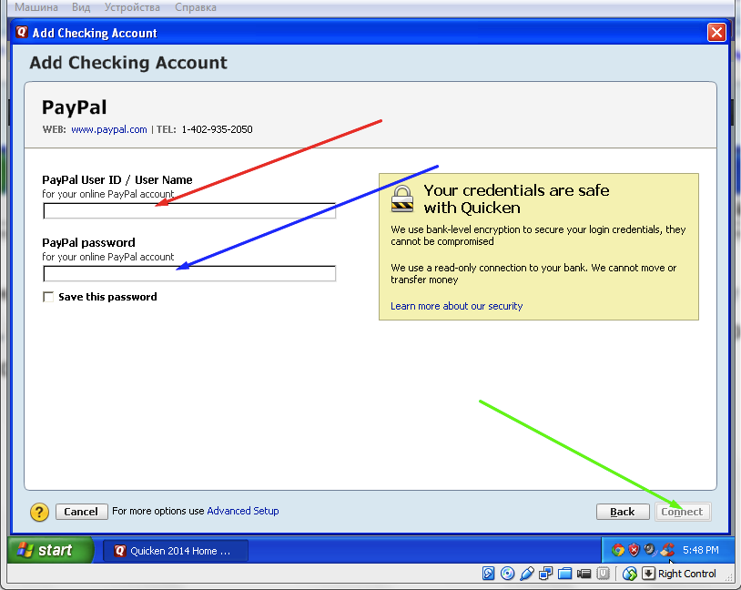The image size is (741, 590).
Task: Click the VirtualBox virtualization chip icon
Action: pyautogui.click(x=603, y=574)
